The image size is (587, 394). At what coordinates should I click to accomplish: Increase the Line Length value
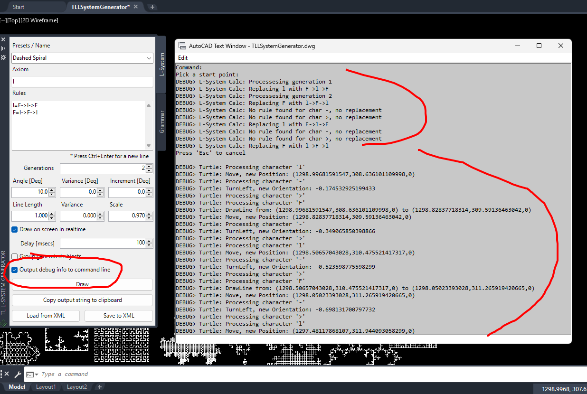click(x=52, y=214)
